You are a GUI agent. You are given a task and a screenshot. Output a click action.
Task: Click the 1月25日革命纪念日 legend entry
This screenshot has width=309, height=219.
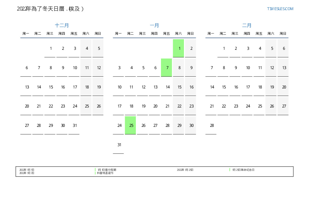click(243, 170)
